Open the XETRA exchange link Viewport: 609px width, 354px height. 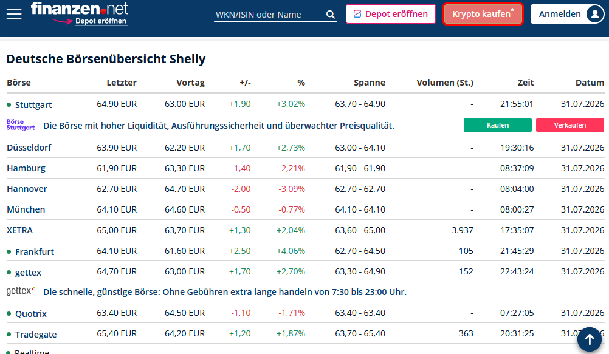[x=20, y=230]
